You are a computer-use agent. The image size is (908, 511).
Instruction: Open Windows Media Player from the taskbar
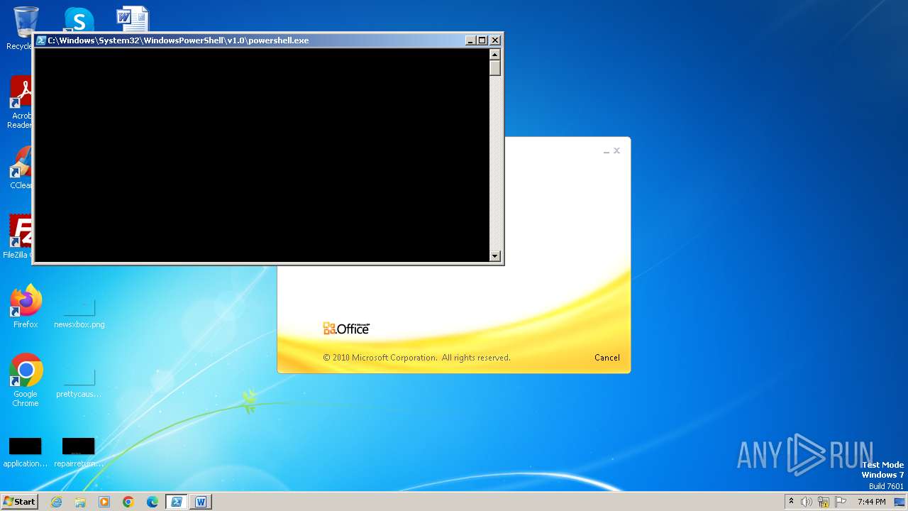(104, 502)
